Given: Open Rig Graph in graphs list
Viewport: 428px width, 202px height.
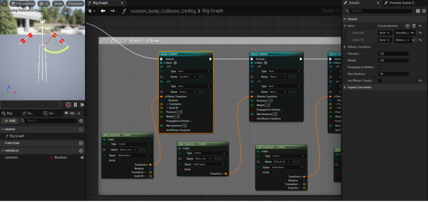Looking at the screenshot, I should click(17, 136).
